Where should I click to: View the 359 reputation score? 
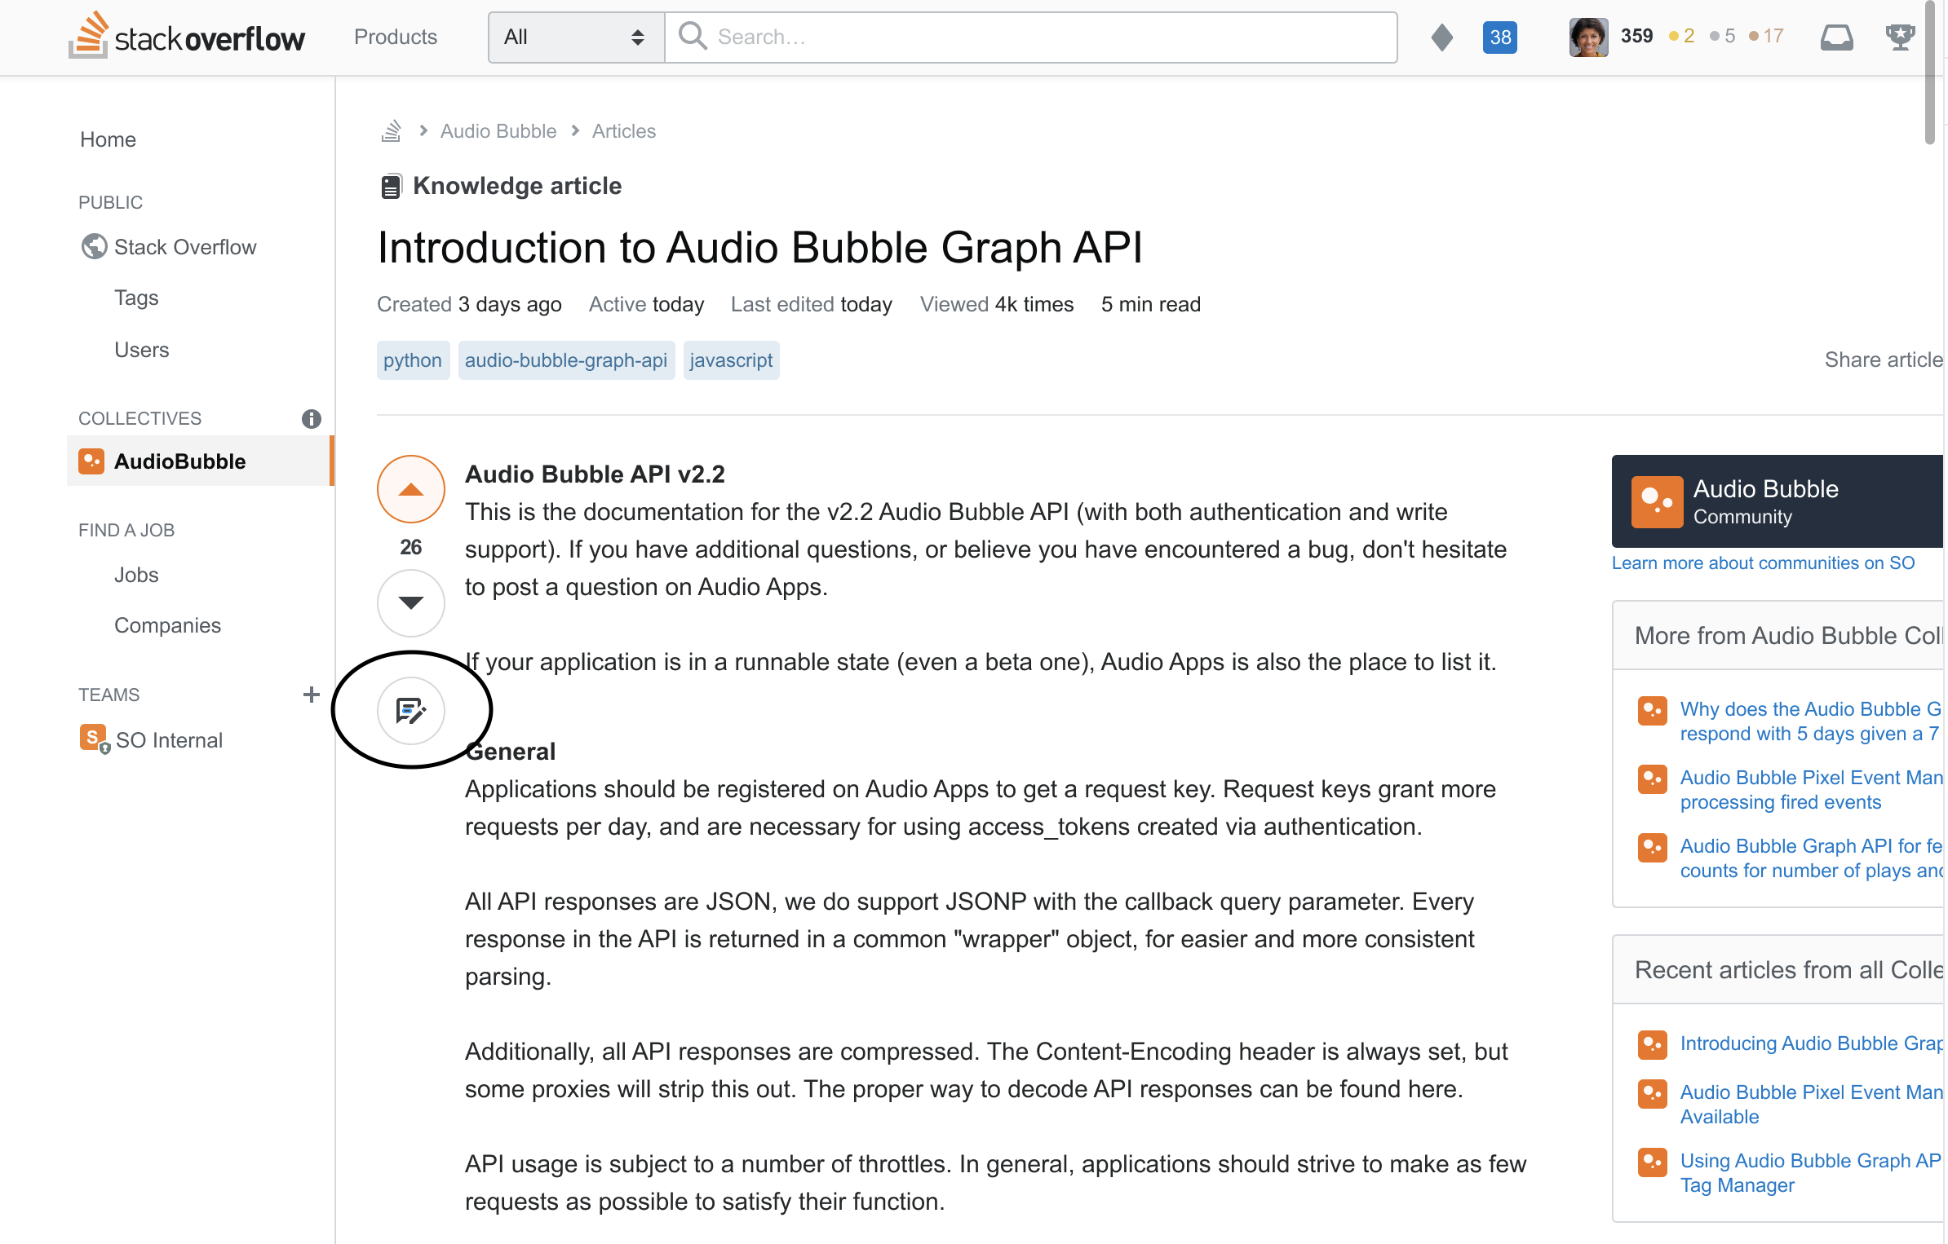click(x=1636, y=36)
